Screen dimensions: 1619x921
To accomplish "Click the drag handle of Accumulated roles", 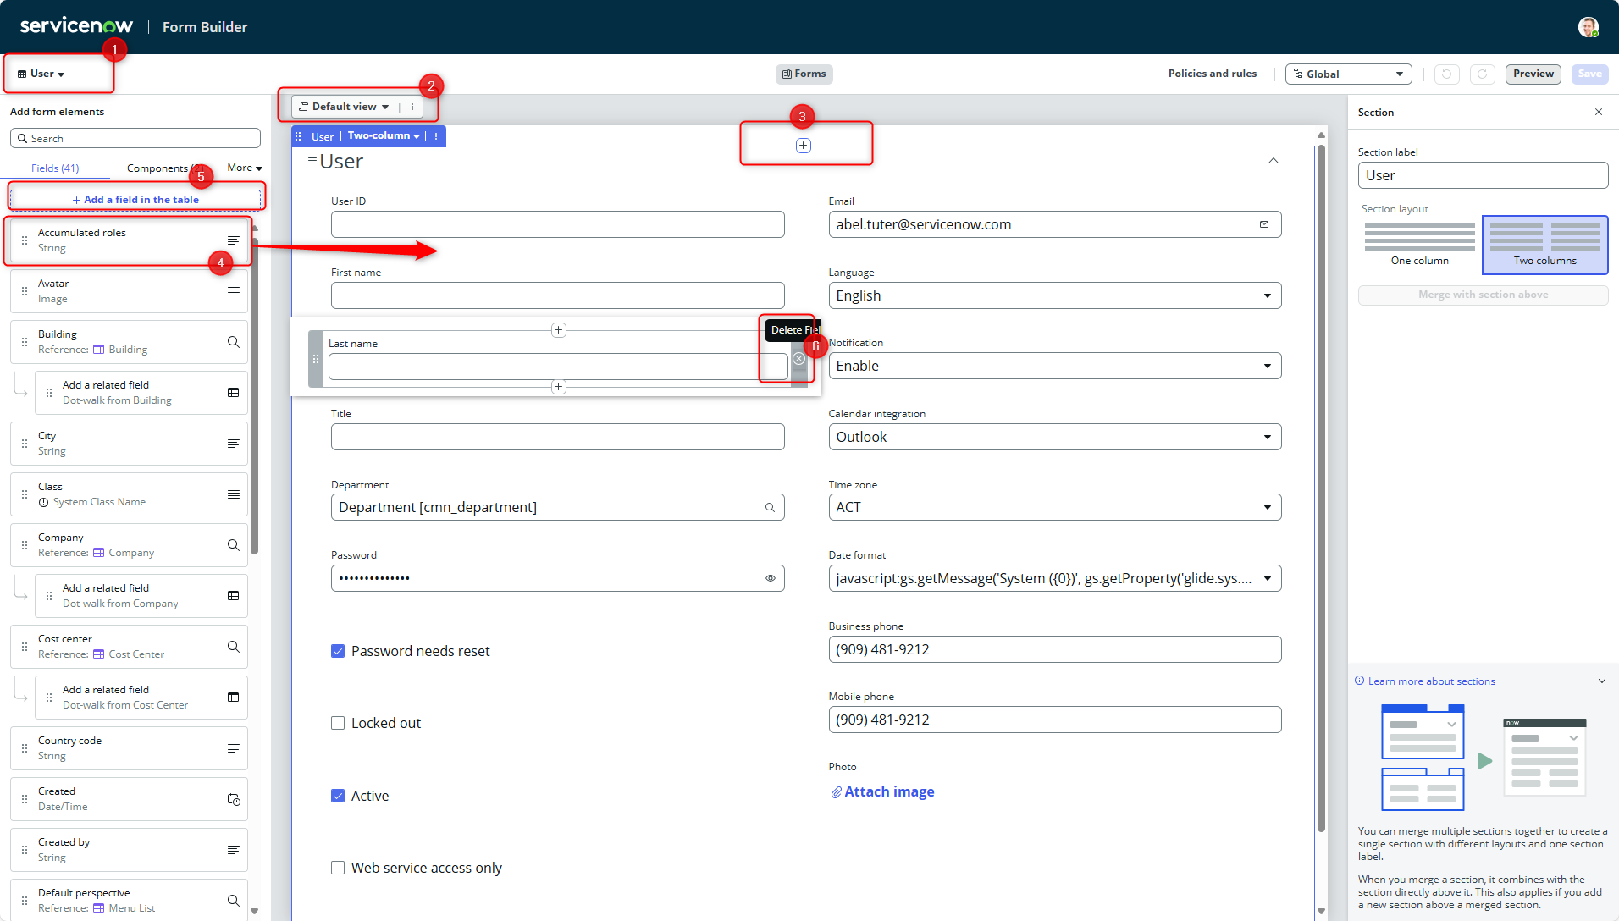I will (25, 240).
